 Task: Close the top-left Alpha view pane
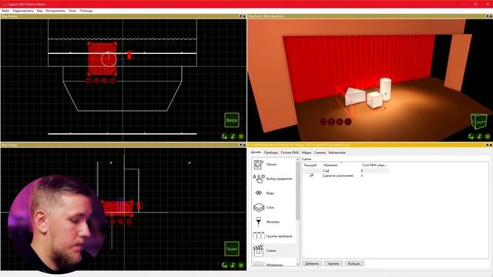pos(244,16)
